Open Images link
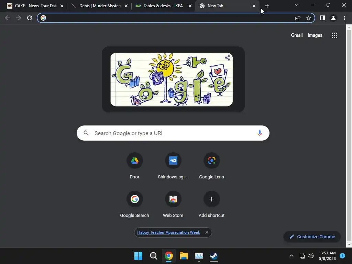 (x=315, y=35)
